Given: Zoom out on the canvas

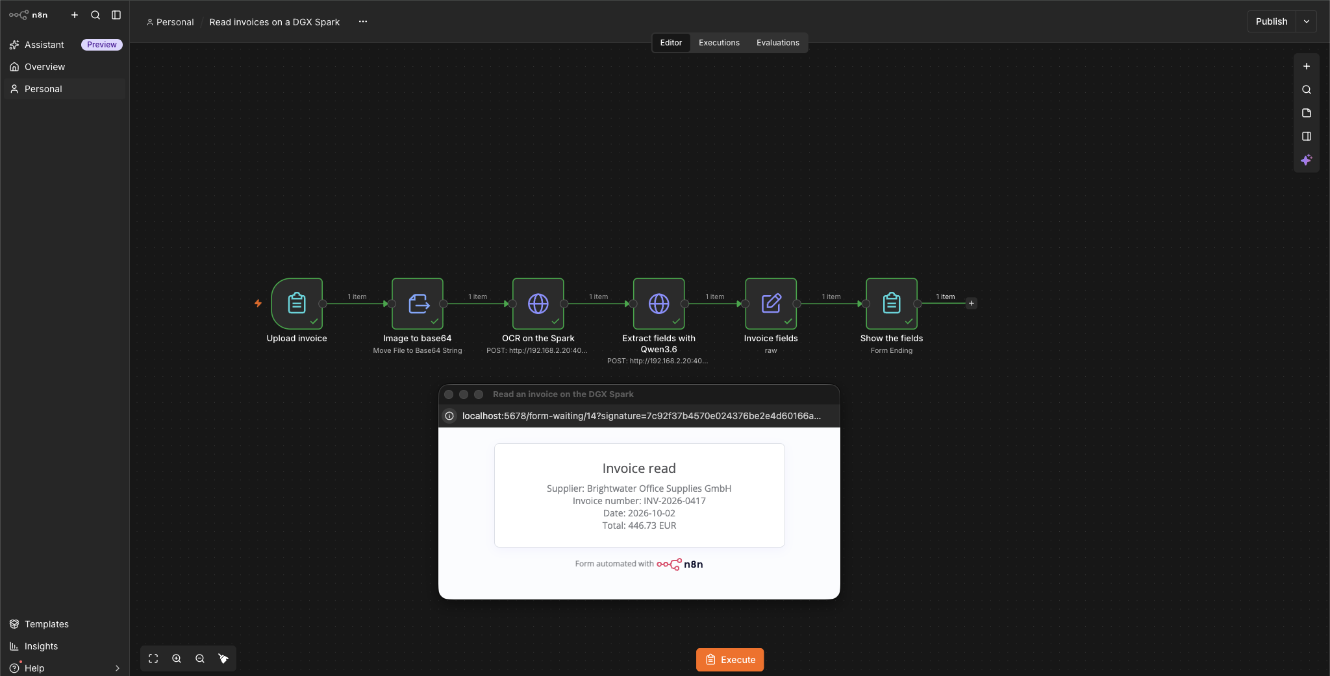Looking at the screenshot, I should (x=200, y=658).
